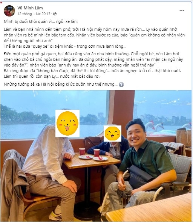
Task: Open the Vũ Minh Lâm name link
Action: pos(30,8)
